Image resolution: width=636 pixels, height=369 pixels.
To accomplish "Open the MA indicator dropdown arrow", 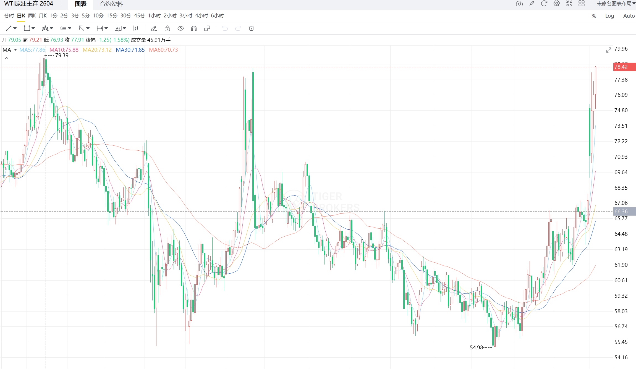I will (15, 50).
